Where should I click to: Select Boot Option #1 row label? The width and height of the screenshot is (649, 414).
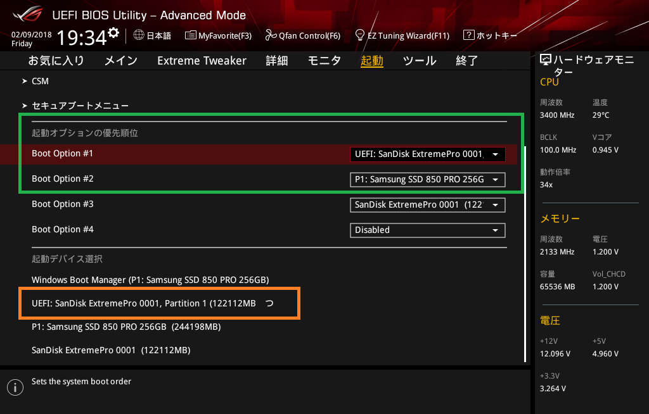pos(63,153)
